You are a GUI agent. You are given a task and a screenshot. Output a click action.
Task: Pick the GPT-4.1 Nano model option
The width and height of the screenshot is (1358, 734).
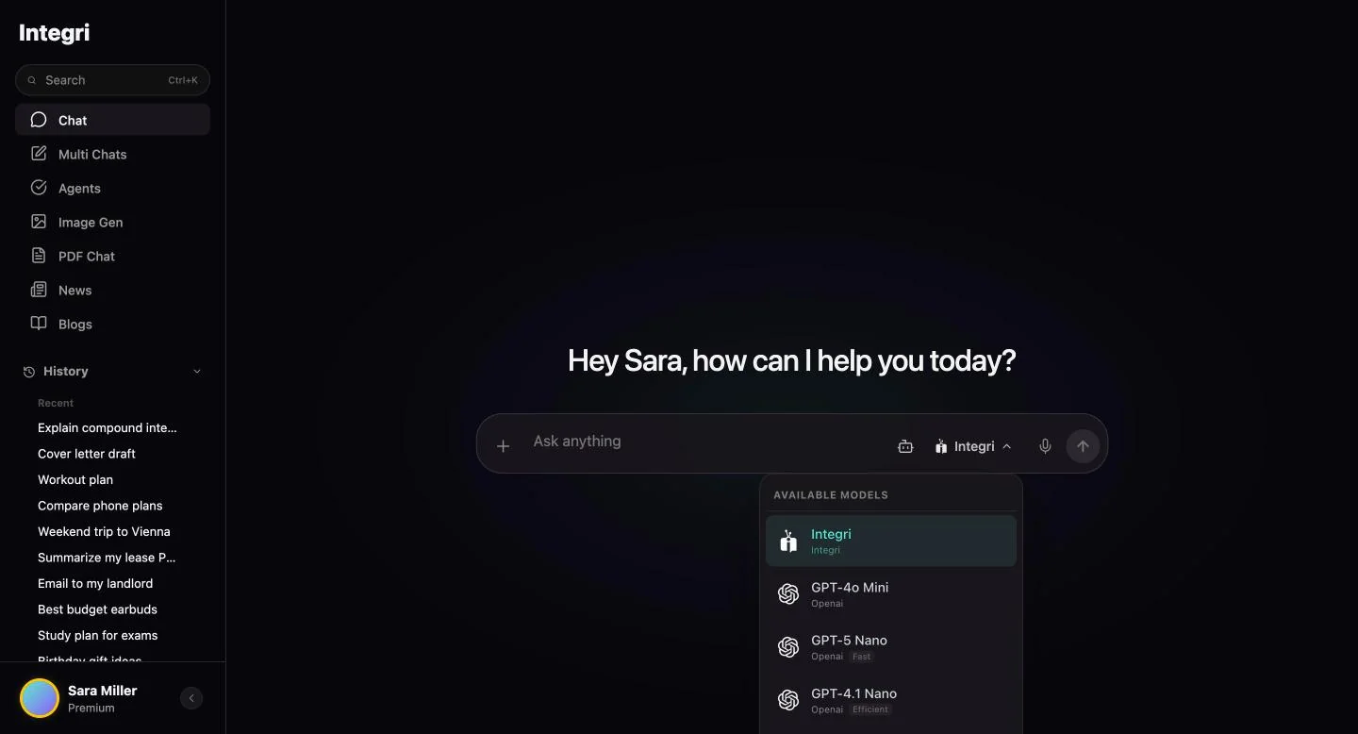click(891, 700)
